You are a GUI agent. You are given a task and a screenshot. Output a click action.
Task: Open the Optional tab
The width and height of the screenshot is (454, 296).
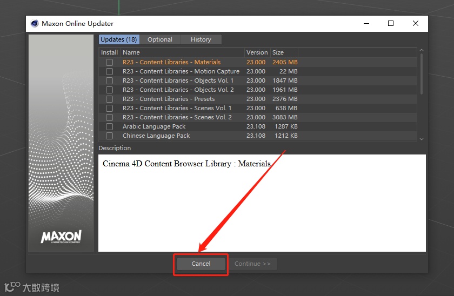click(x=160, y=39)
